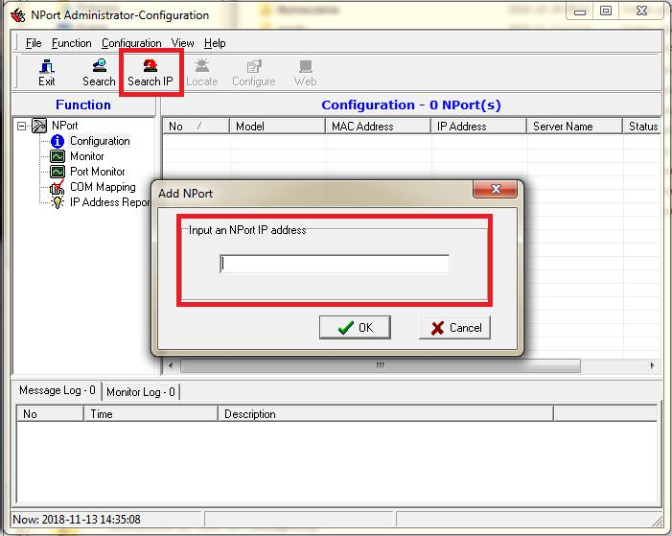Sort by the Model column header
Viewport: 672px width, 536px height.
(x=278, y=127)
